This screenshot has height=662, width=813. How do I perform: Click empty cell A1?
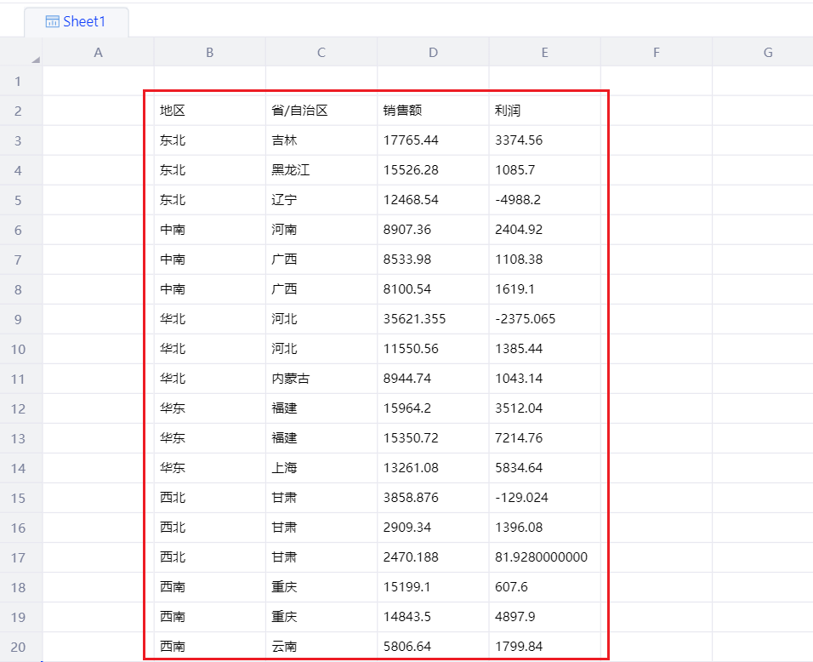pyautogui.click(x=98, y=82)
